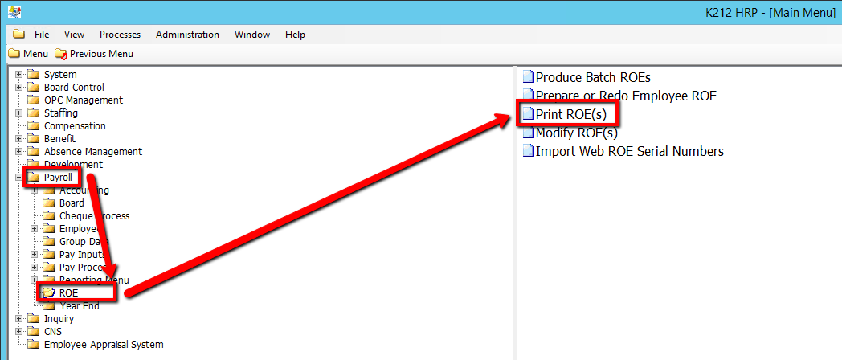Image resolution: width=842 pixels, height=360 pixels.
Task: Expand the Absence Management tree node
Action: pyautogui.click(x=19, y=152)
